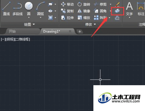Open dropdown arrow next to 圆角
This screenshot has height=111, width=145.
click(110, 11)
